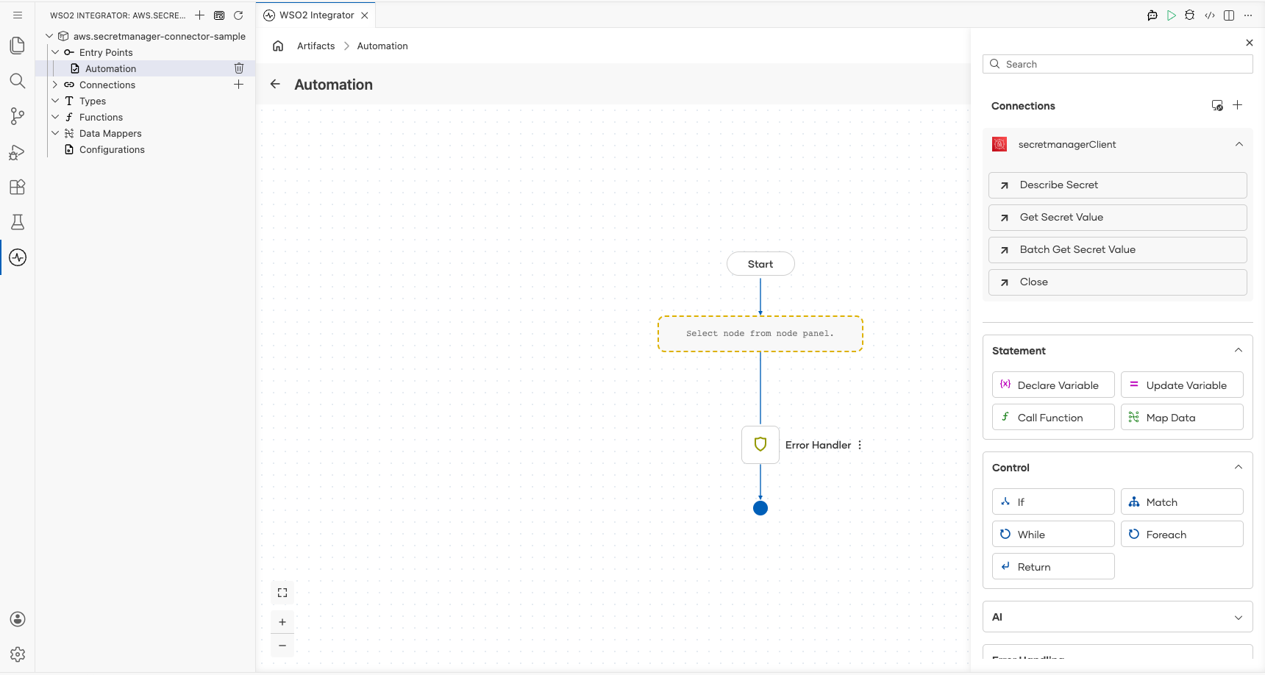Open Error Handler node options menu
This screenshot has height=675, width=1265.
pos(860,445)
